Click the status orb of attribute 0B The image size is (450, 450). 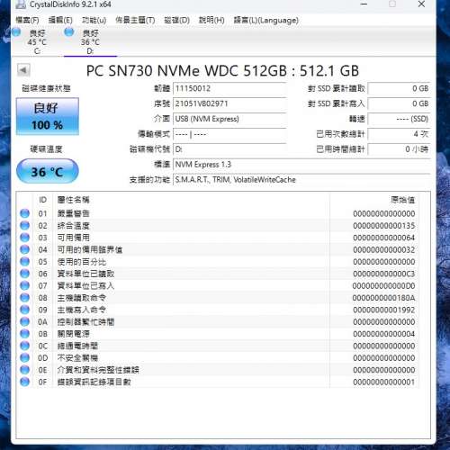[25, 334]
